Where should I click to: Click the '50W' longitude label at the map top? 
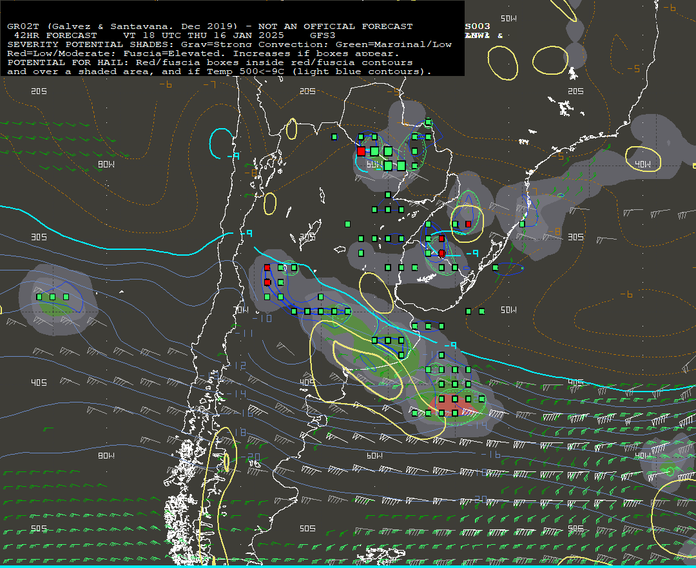(508, 19)
